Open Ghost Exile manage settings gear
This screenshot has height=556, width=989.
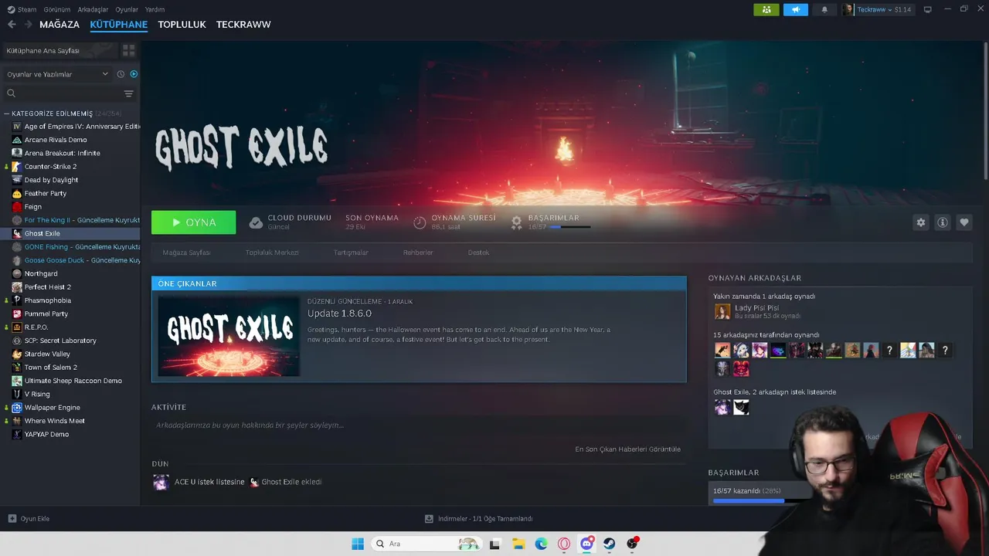(920, 222)
